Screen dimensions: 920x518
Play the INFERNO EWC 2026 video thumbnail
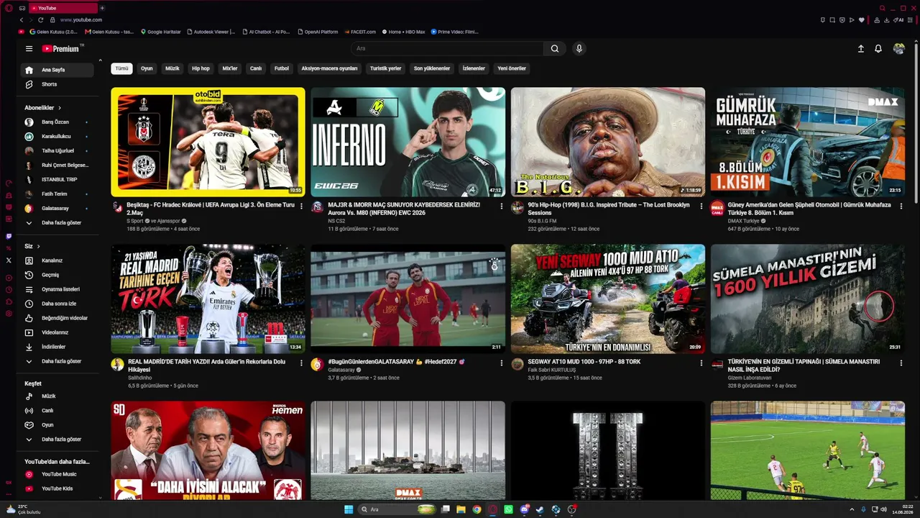click(408, 142)
